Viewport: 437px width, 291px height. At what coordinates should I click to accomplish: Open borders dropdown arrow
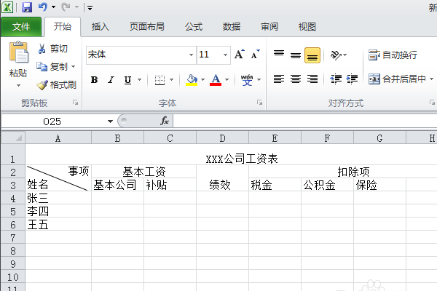click(172, 80)
